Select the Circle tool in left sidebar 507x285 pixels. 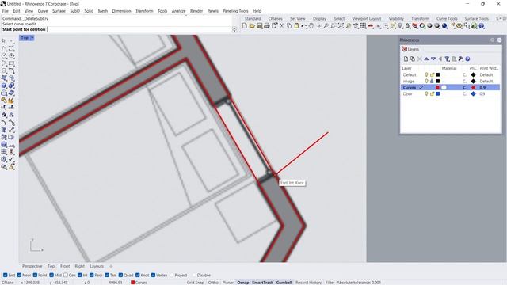[x=4, y=56]
